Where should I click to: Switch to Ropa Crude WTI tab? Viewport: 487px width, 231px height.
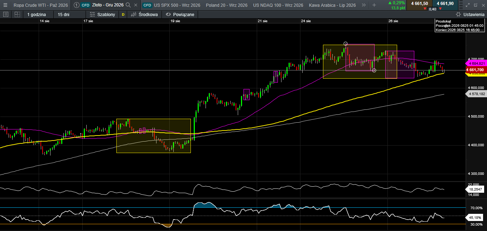[40, 5]
